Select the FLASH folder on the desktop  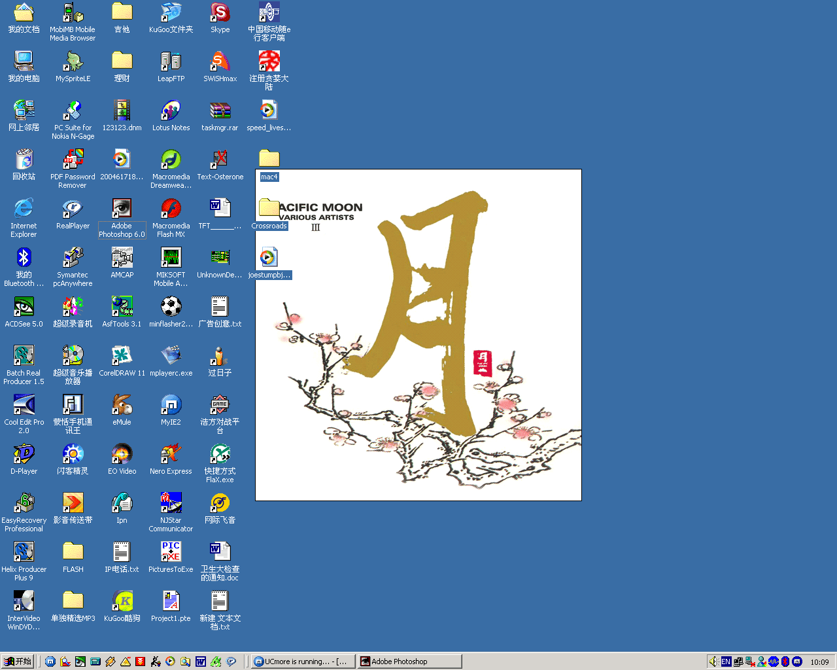click(x=73, y=557)
